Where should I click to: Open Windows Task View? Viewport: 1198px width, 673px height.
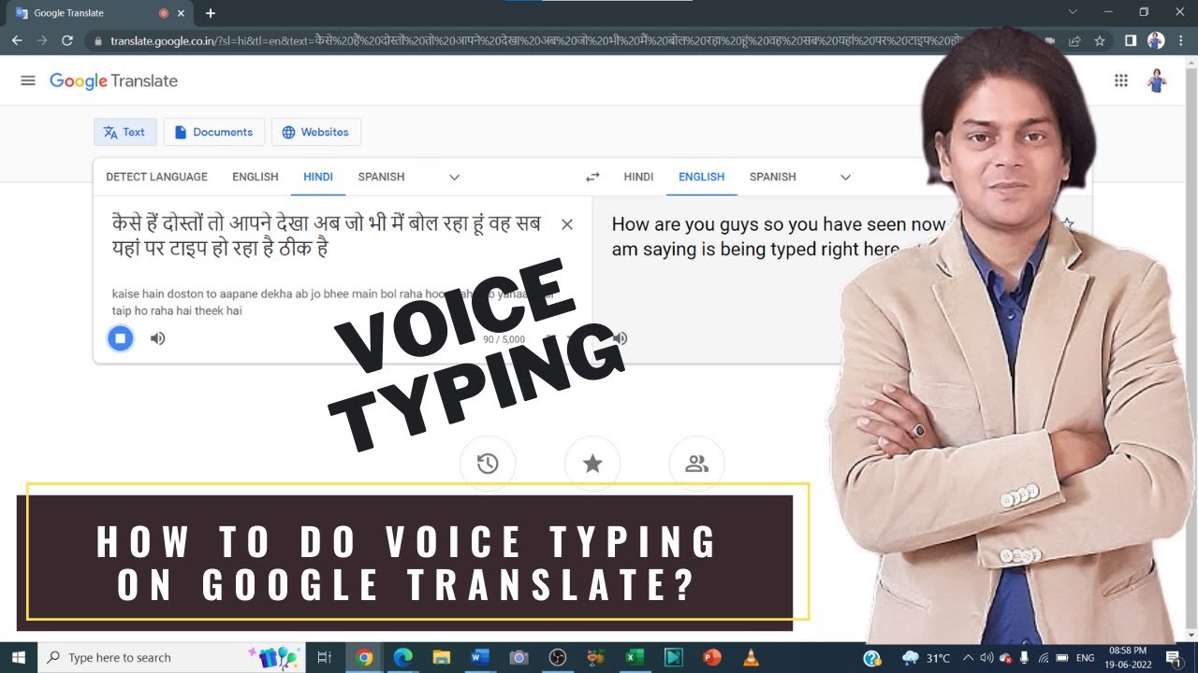pos(324,658)
